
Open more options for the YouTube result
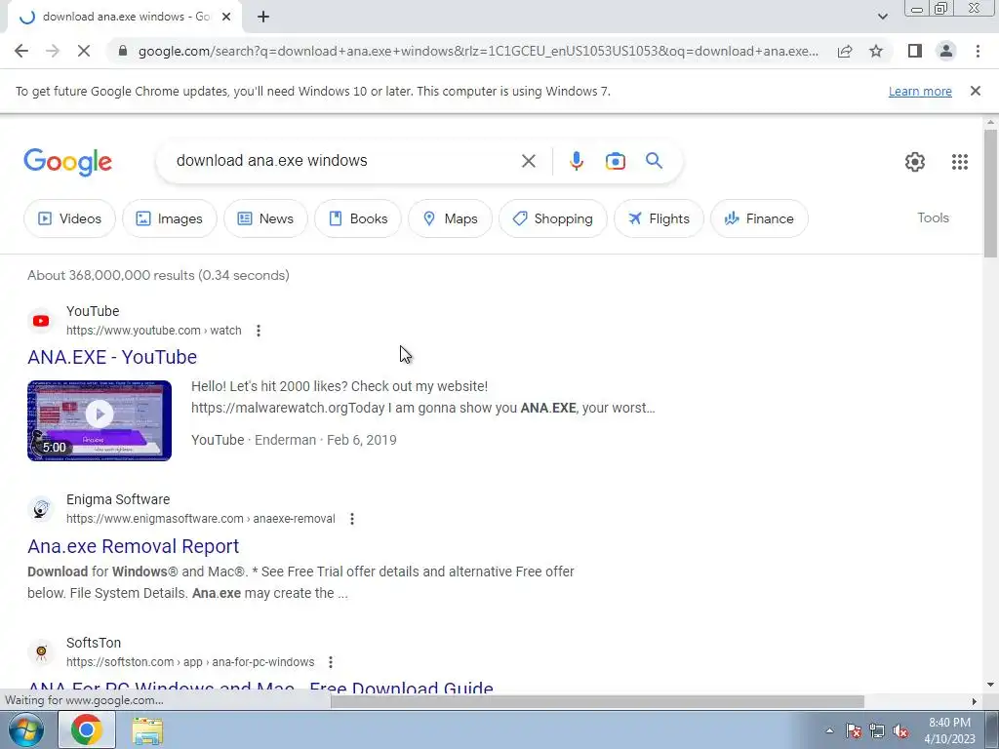click(x=258, y=331)
